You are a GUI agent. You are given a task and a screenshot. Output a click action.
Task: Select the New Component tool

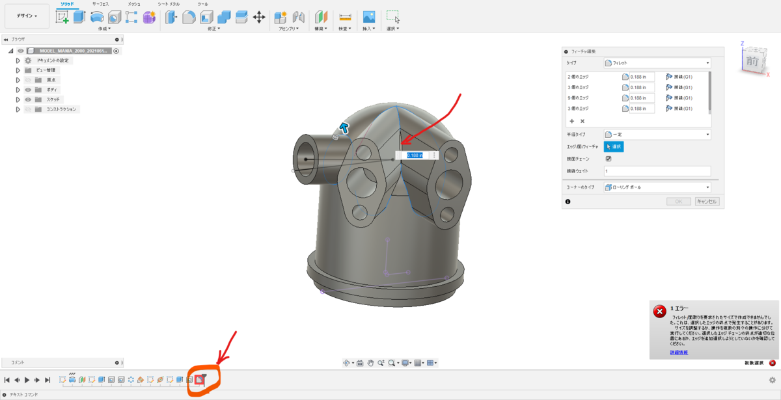tap(281, 18)
